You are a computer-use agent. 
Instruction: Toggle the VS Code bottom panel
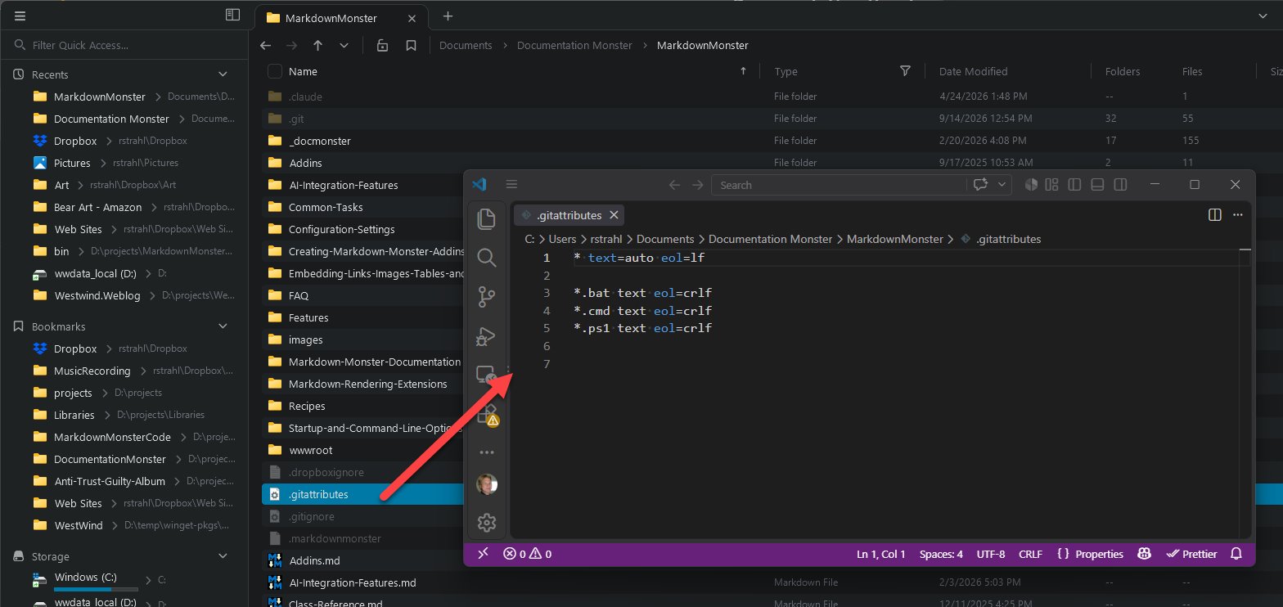click(x=1098, y=185)
